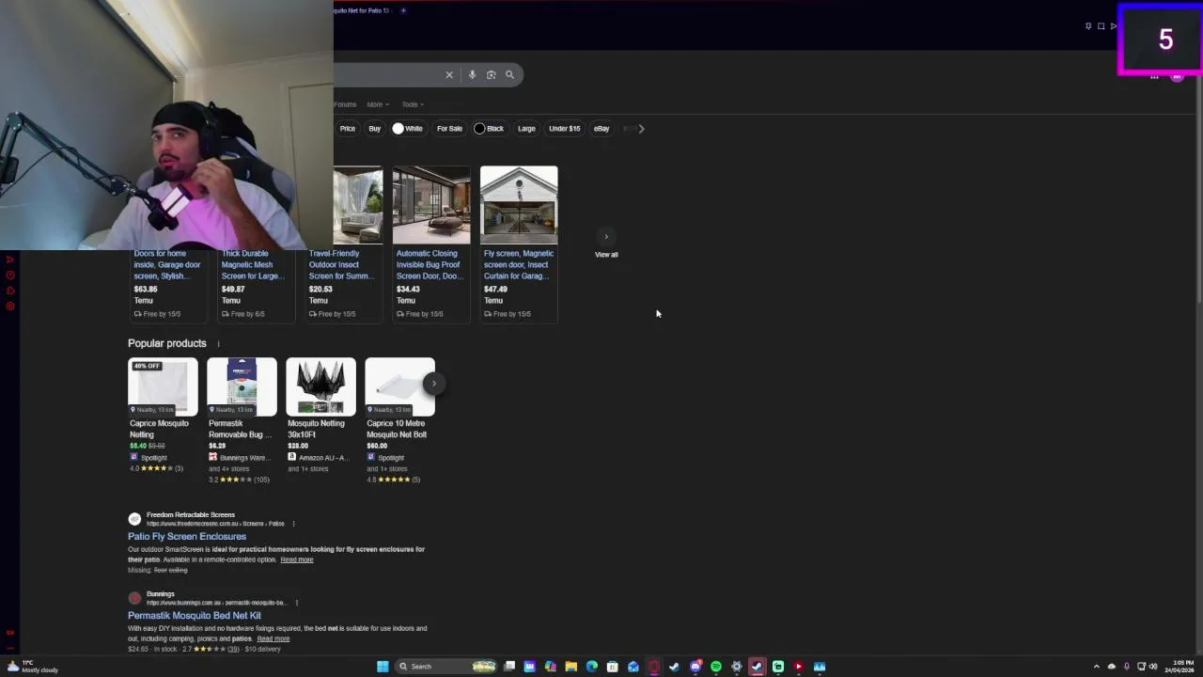Apply Black color filter chip

click(490, 129)
